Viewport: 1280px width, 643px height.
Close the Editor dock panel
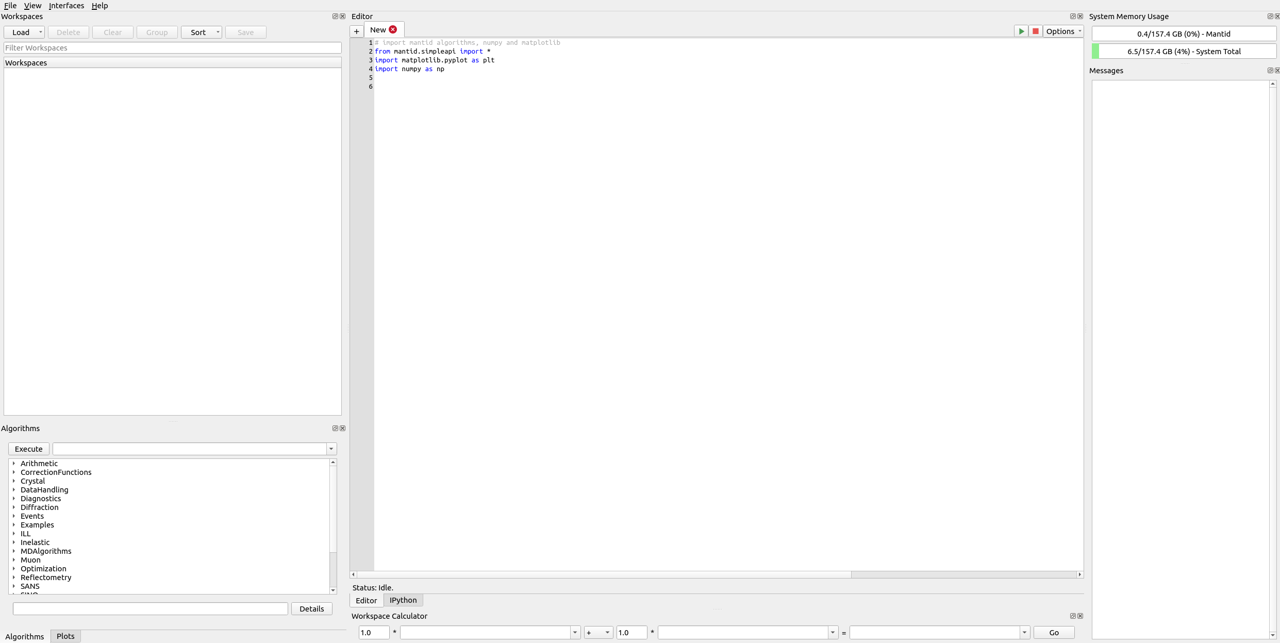(x=1080, y=17)
